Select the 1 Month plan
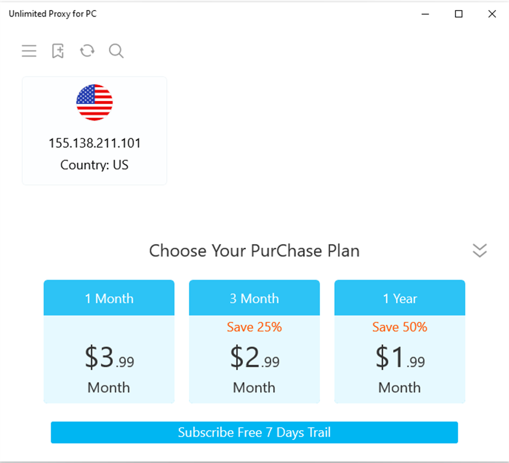This screenshot has width=509, height=463. tap(109, 298)
